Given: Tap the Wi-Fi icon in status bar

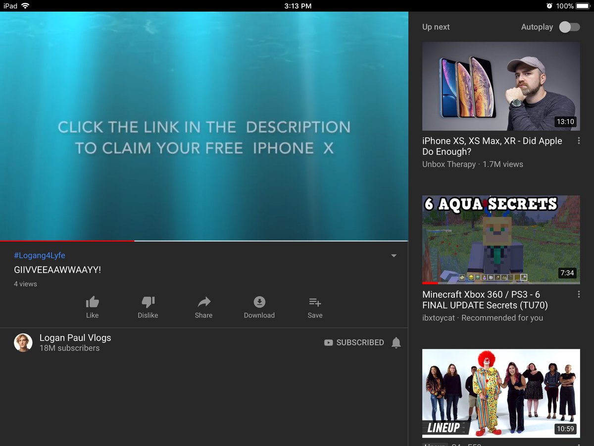Looking at the screenshot, I should pos(25,6).
